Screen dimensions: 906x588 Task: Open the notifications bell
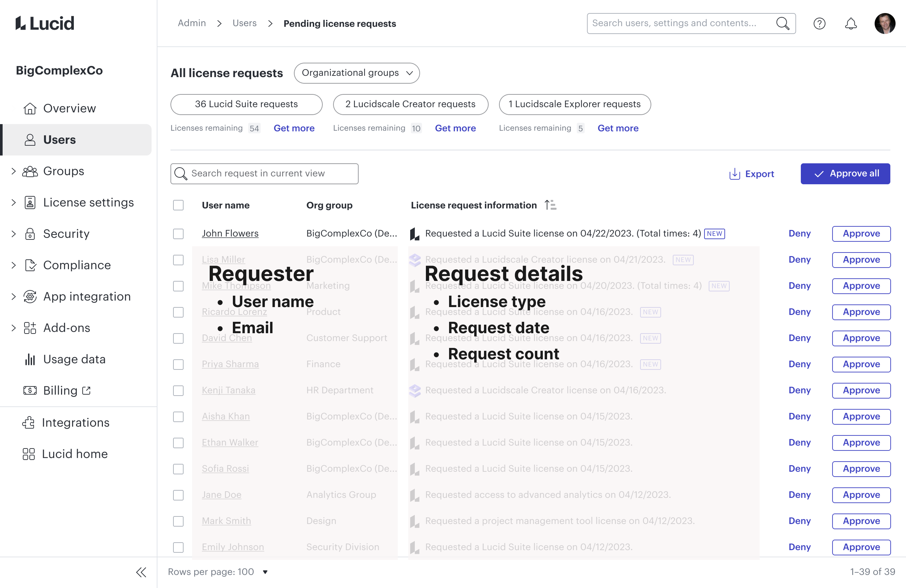(x=851, y=24)
